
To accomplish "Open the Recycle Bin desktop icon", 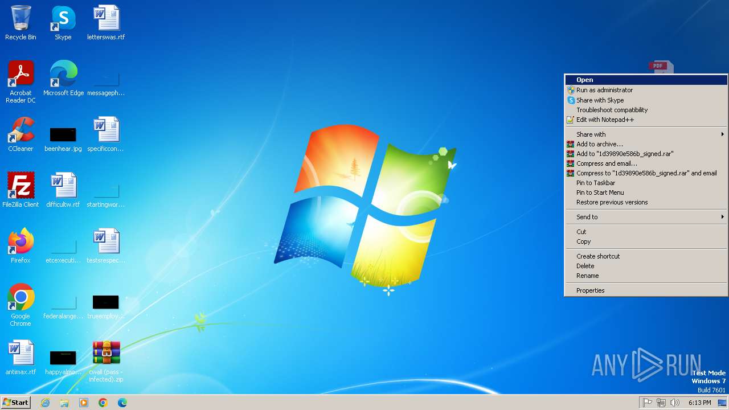I will click(x=21, y=23).
